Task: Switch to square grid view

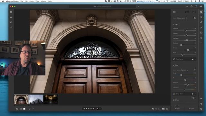Action: pyautogui.click(x=21, y=109)
